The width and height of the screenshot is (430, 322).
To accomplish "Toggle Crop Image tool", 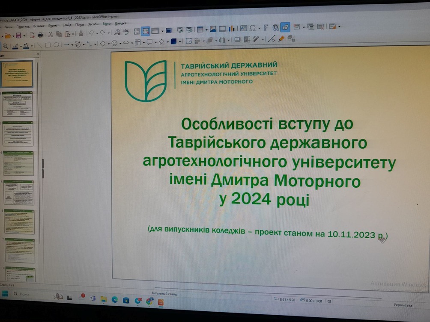I will (247, 39).
